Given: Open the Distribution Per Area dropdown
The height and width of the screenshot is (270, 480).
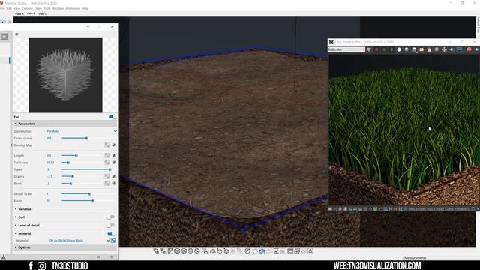Looking at the screenshot, I should pyautogui.click(x=82, y=131).
